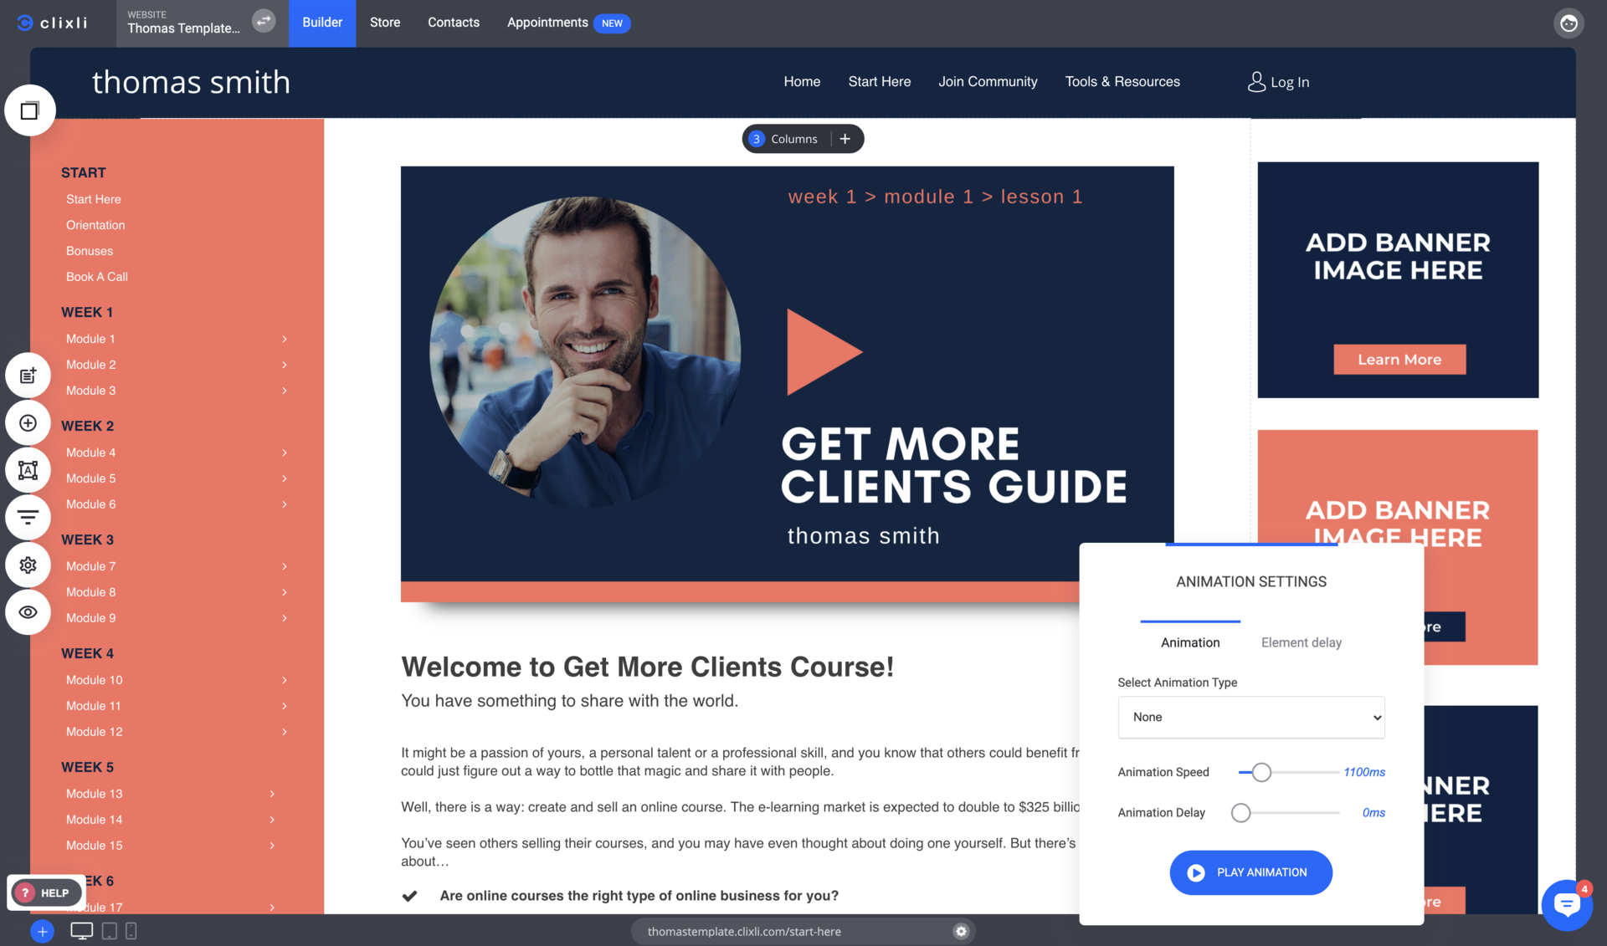Click the URL settings gear icon
Viewport: 1607px width, 946px height.
click(x=961, y=931)
